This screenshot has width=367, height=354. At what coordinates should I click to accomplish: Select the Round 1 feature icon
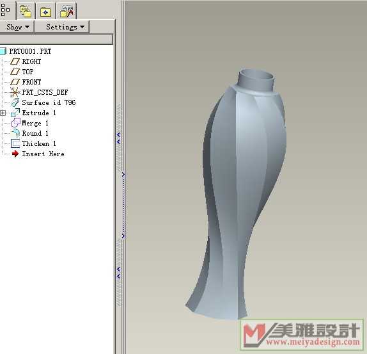click(15, 133)
